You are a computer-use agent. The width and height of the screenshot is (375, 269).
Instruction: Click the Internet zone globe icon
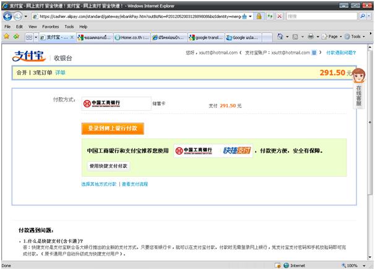(286, 265)
